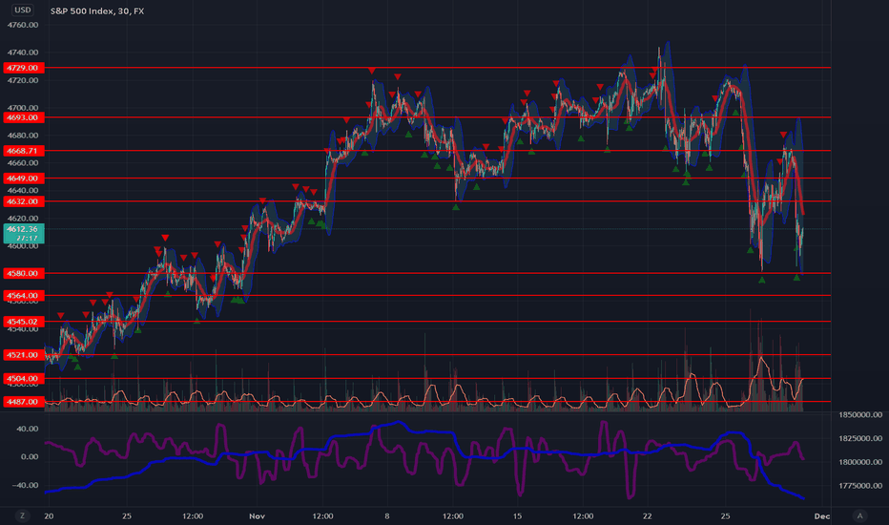Select the 4545.02 red price label

pyautogui.click(x=23, y=322)
